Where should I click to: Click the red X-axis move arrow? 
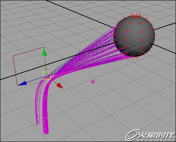pyautogui.click(x=60, y=86)
